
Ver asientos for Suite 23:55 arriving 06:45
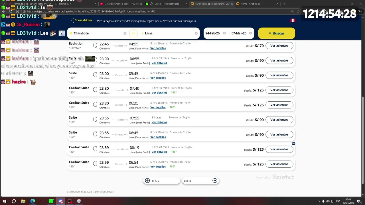point(279,134)
